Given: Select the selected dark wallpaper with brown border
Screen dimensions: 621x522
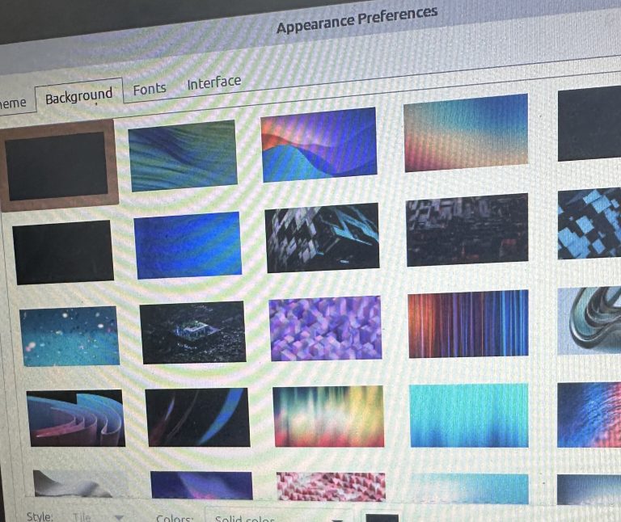Looking at the screenshot, I should pyautogui.click(x=57, y=165).
